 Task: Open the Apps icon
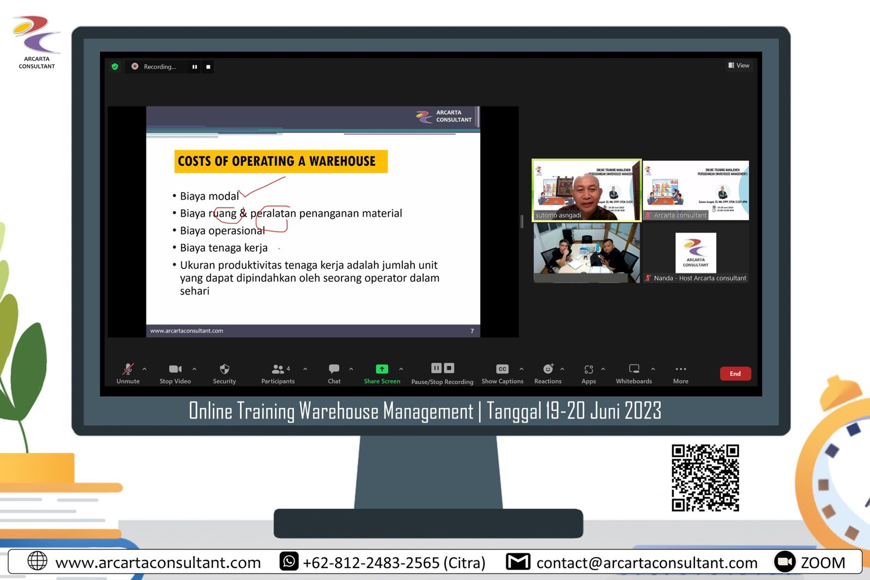588,370
